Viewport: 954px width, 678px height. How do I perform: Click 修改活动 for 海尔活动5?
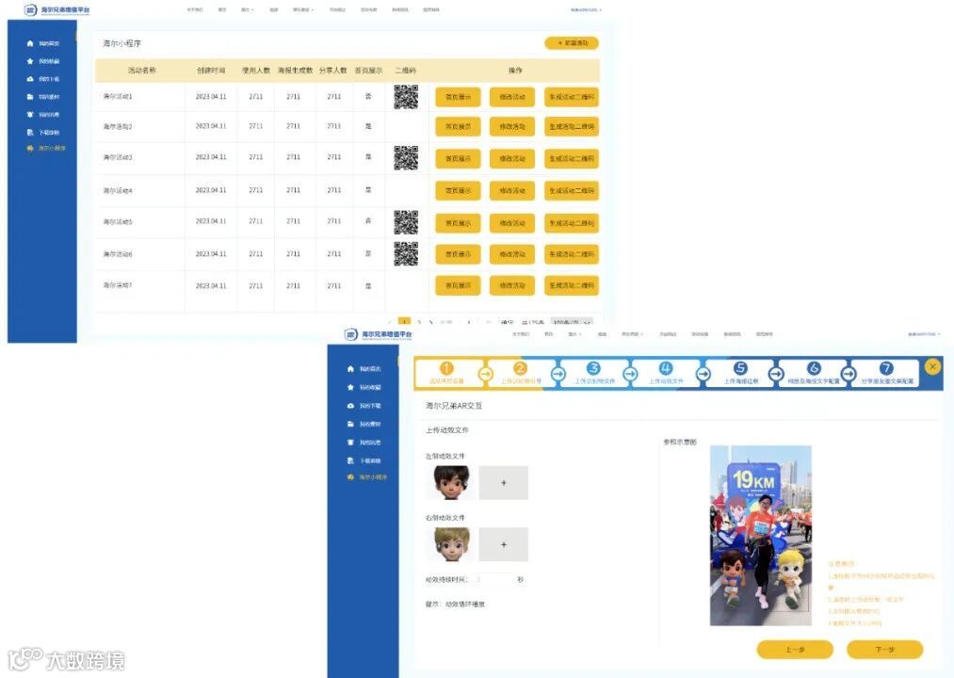[512, 223]
